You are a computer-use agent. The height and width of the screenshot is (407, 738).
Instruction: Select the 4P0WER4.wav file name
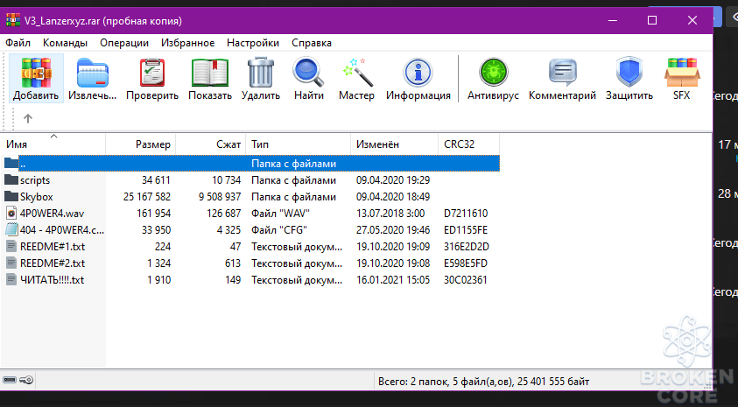point(52,214)
